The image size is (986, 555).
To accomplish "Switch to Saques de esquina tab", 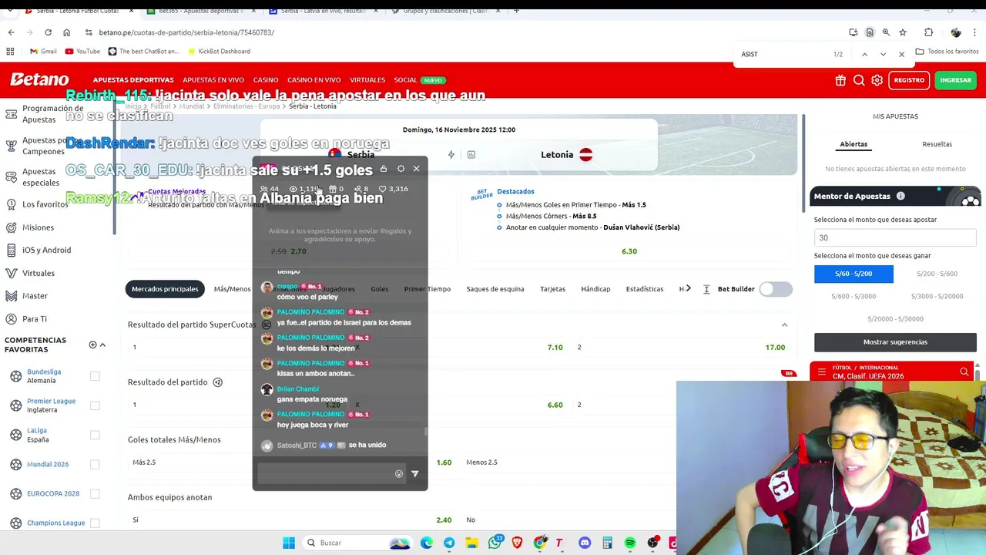I will pos(495,289).
